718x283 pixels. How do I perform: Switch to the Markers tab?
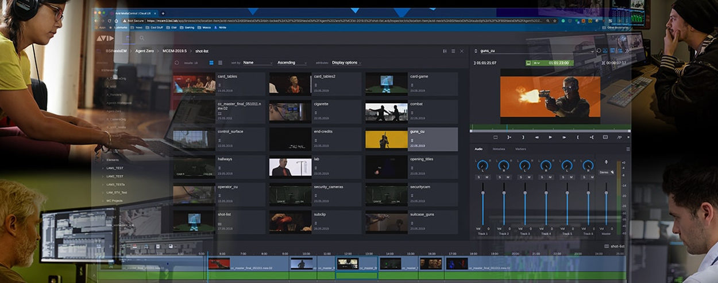tap(520, 149)
